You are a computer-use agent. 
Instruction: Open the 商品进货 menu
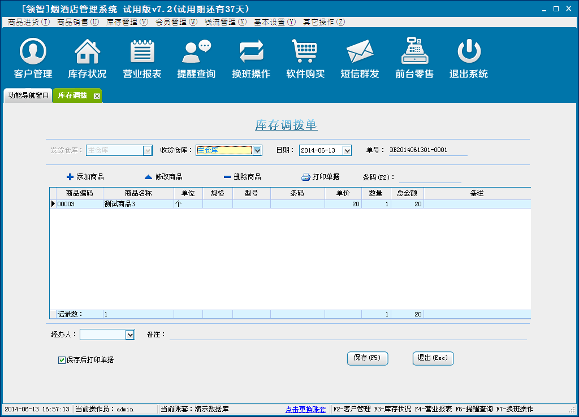28,22
